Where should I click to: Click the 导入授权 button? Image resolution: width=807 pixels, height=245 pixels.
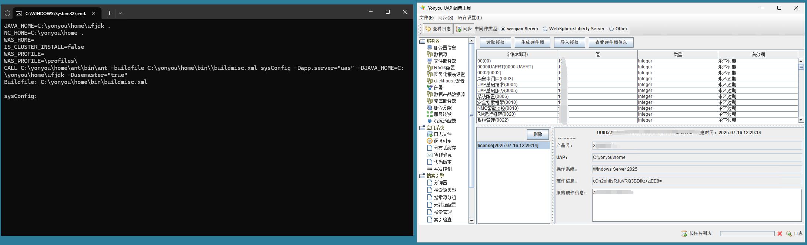point(569,42)
